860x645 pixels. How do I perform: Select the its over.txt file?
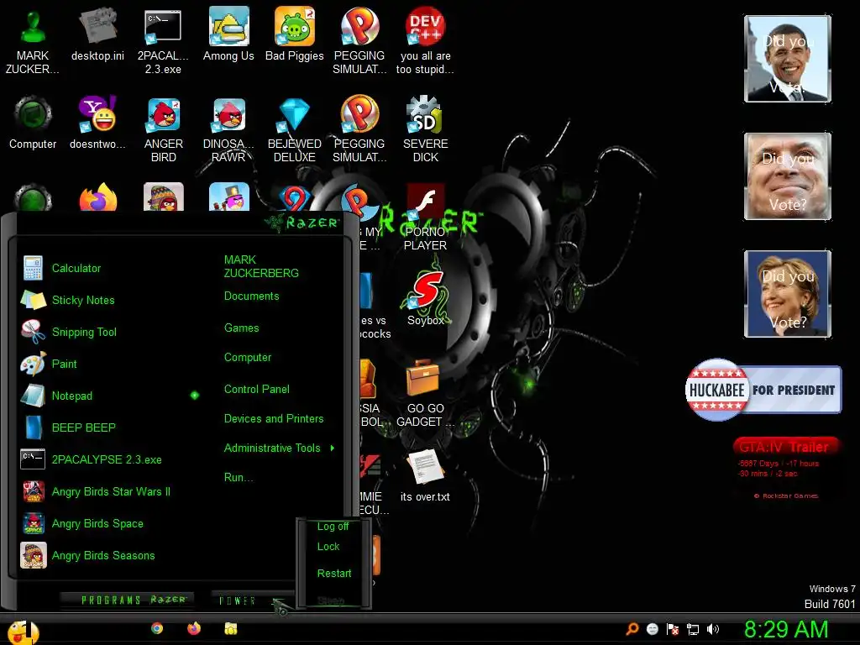[425, 475]
